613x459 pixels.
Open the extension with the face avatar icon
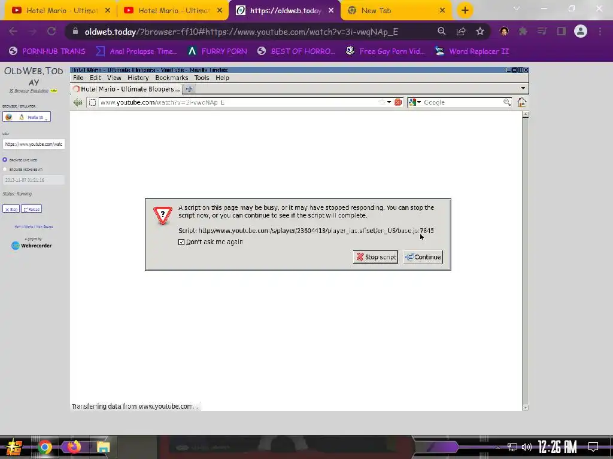click(504, 31)
